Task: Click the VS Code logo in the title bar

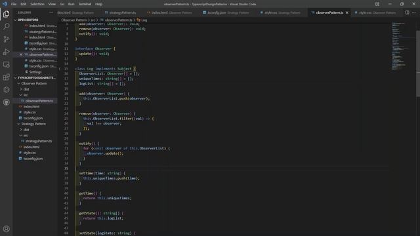Action: click(5, 4)
